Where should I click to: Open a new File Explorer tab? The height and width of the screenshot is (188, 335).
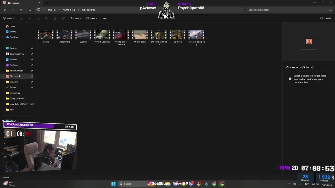[47, 3]
